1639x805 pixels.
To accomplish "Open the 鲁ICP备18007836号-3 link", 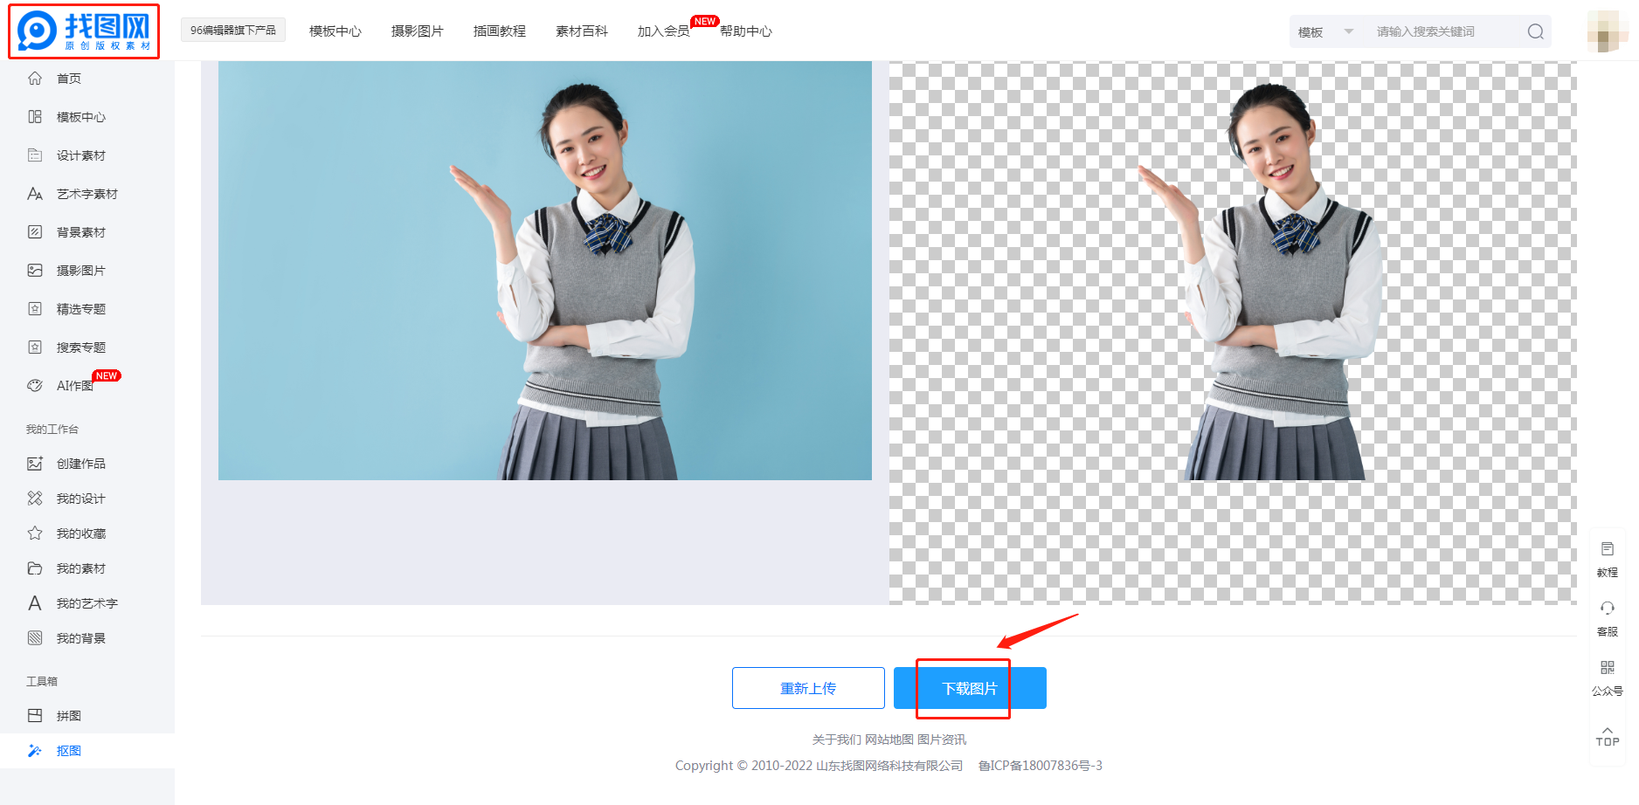I will [1041, 766].
